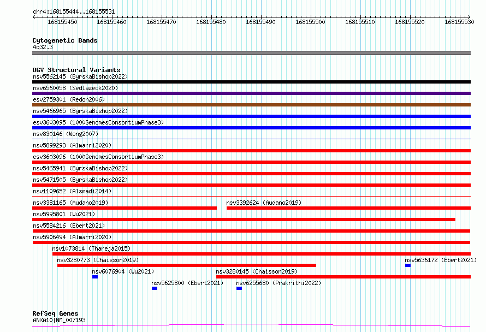Click ruler position 168155460
486x332 pixels.
click(x=111, y=22)
